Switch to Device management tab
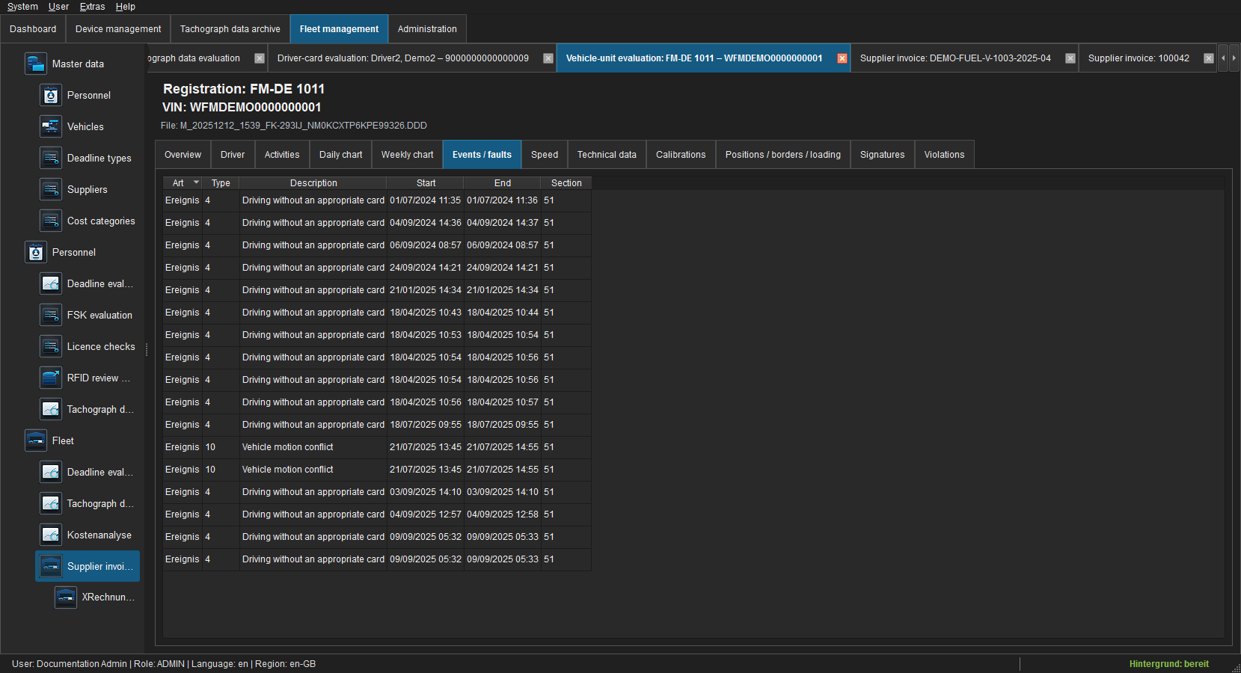This screenshot has width=1241, height=673. click(x=118, y=29)
